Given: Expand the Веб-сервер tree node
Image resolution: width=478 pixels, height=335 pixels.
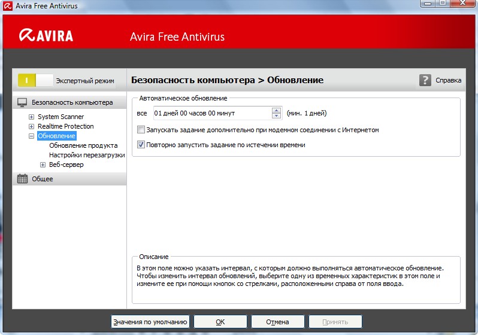Looking at the screenshot, I should click(x=43, y=165).
